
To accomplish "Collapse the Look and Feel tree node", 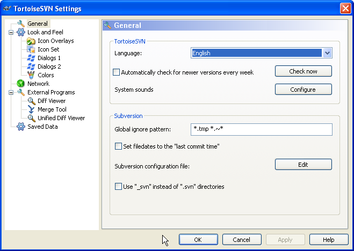I will click(x=11, y=32).
